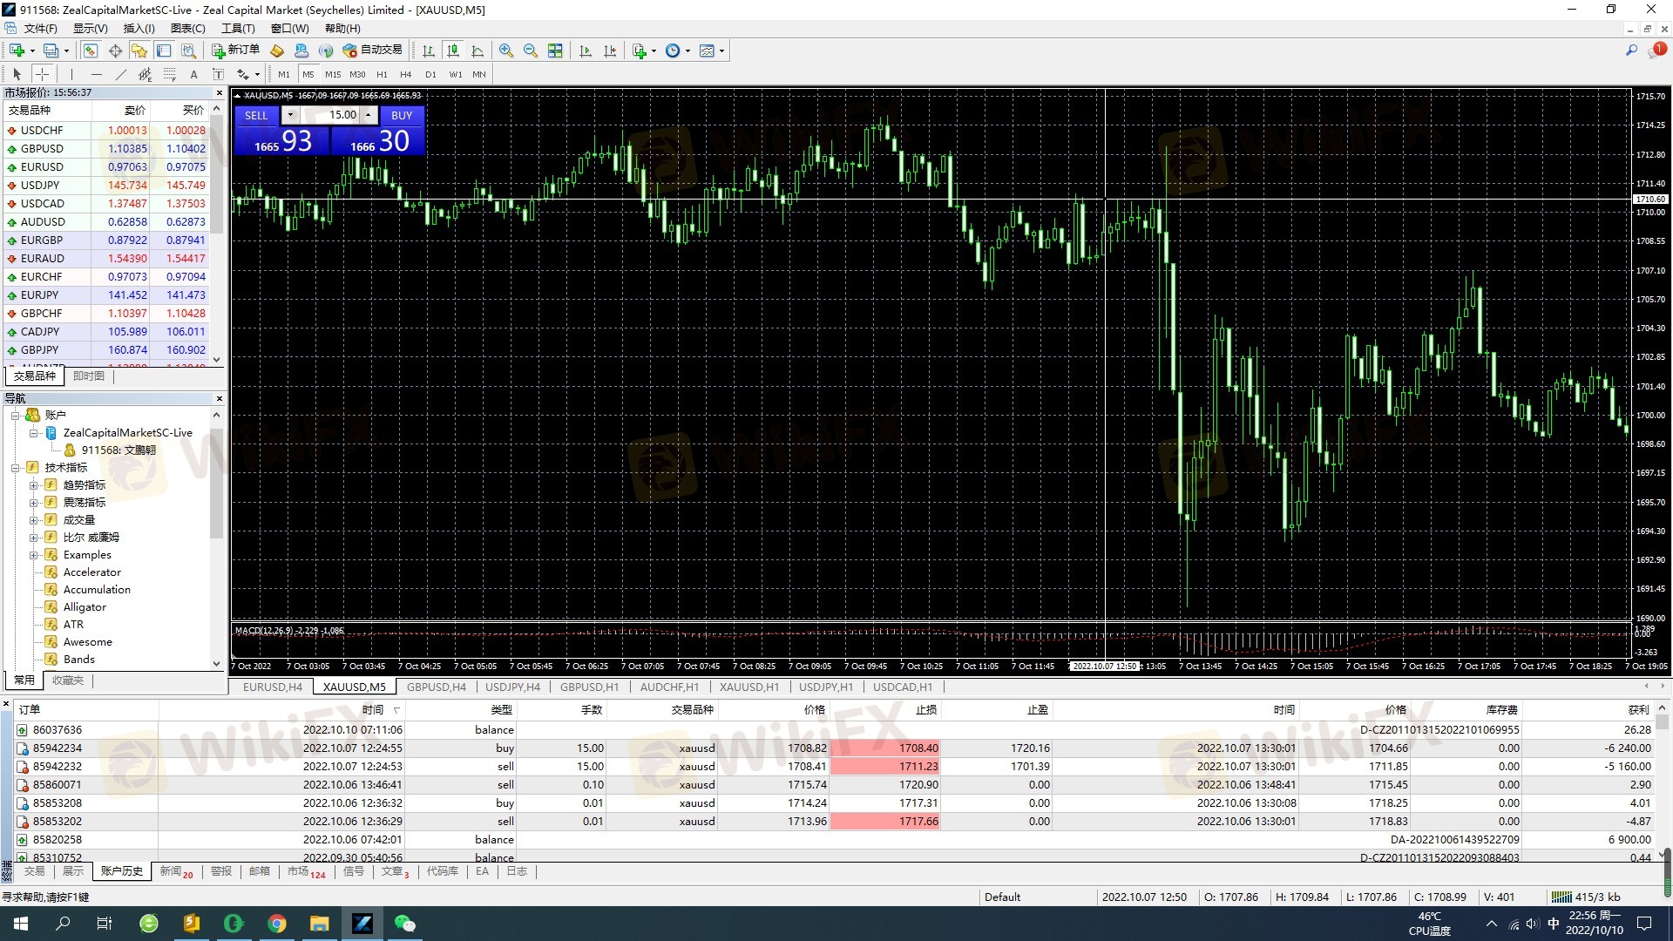Select the Fibonacci retracement tool
The image size is (1673, 941).
(x=169, y=74)
